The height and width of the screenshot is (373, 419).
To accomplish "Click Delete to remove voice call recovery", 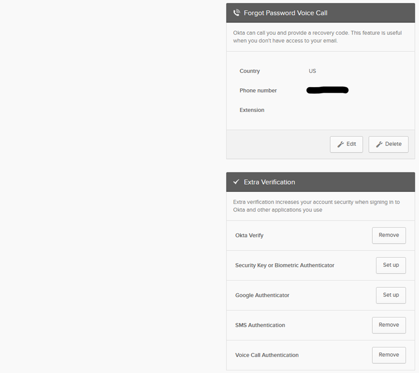I will point(388,144).
